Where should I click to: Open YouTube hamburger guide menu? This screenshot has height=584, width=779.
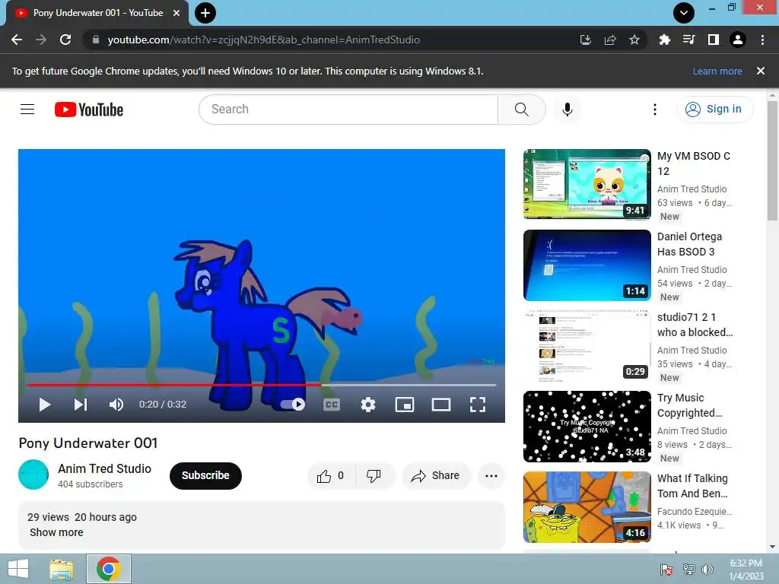[27, 109]
